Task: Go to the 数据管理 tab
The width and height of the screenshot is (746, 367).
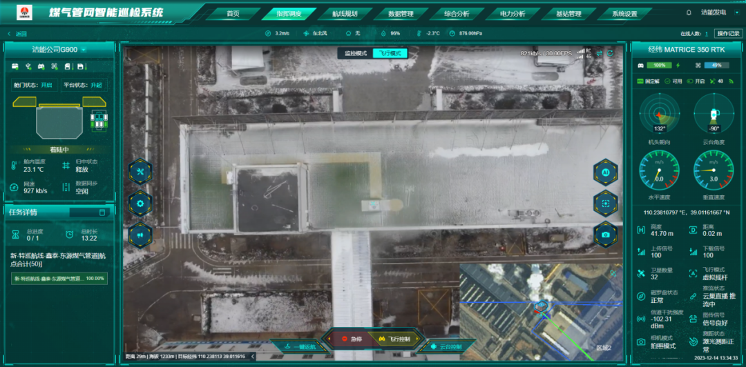Action: (x=401, y=13)
